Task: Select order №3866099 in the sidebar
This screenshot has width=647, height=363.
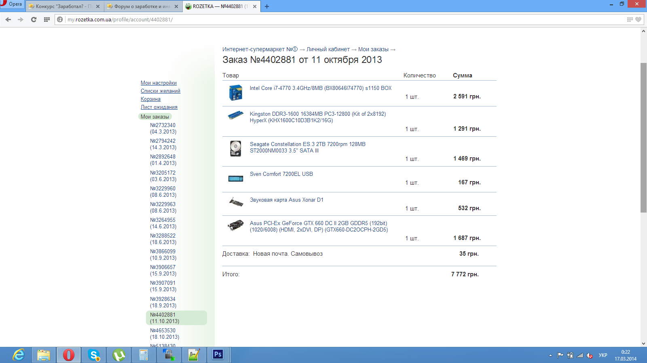Action: tap(163, 255)
